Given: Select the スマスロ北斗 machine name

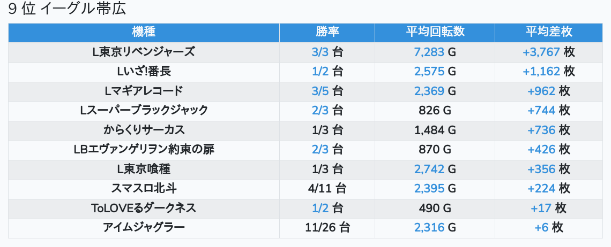Looking at the screenshot, I should (144, 188).
